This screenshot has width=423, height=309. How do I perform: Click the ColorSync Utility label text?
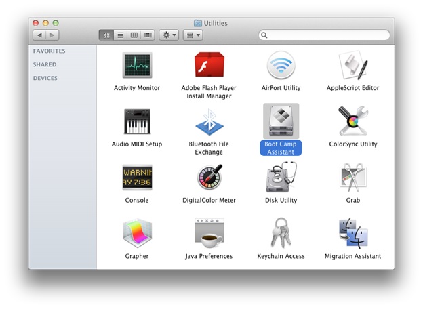(353, 144)
